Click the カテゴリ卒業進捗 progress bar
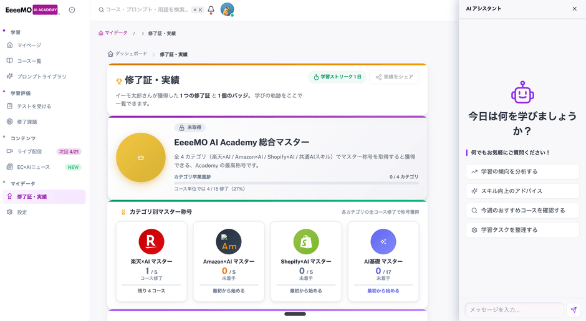 tap(296, 183)
